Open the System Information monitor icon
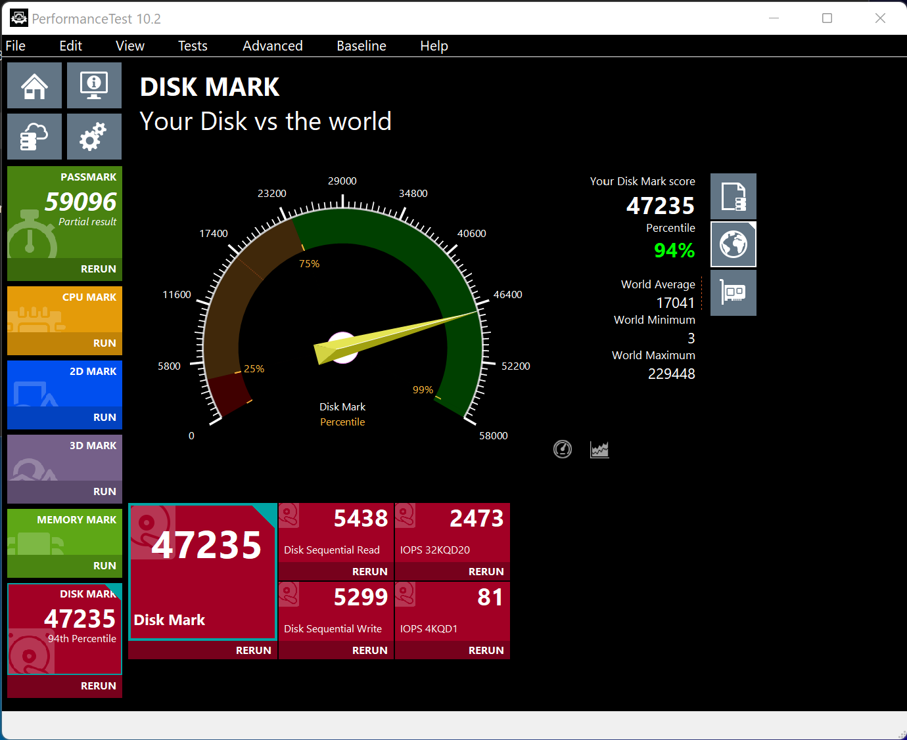This screenshot has width=907, height=740. [94, 85]
